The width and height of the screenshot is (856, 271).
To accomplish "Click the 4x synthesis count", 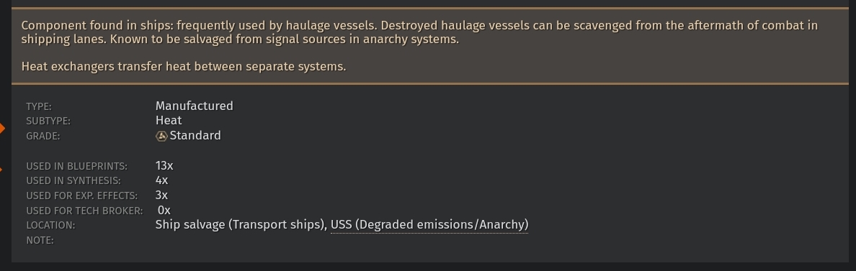I will pyautogui.click(x=161, y=180).
